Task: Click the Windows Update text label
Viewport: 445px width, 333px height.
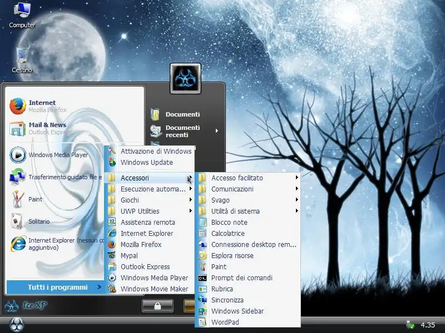Action: 146,162
